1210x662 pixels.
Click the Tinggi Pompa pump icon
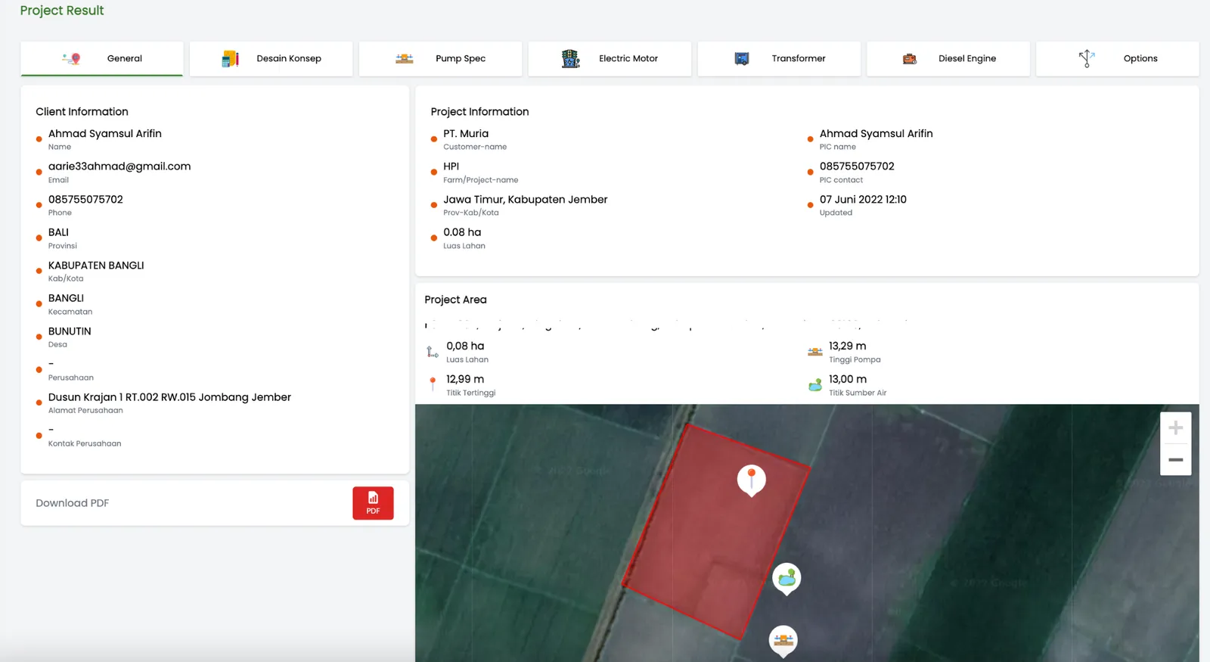[815, 352]
